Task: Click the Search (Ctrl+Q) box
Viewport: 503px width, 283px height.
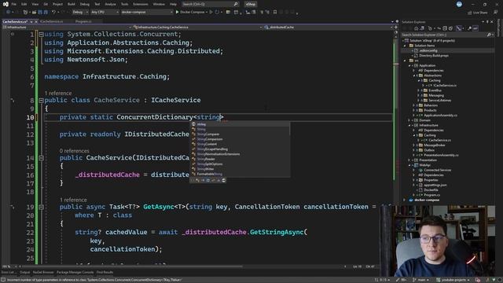Action: click(x=210, y=4)
